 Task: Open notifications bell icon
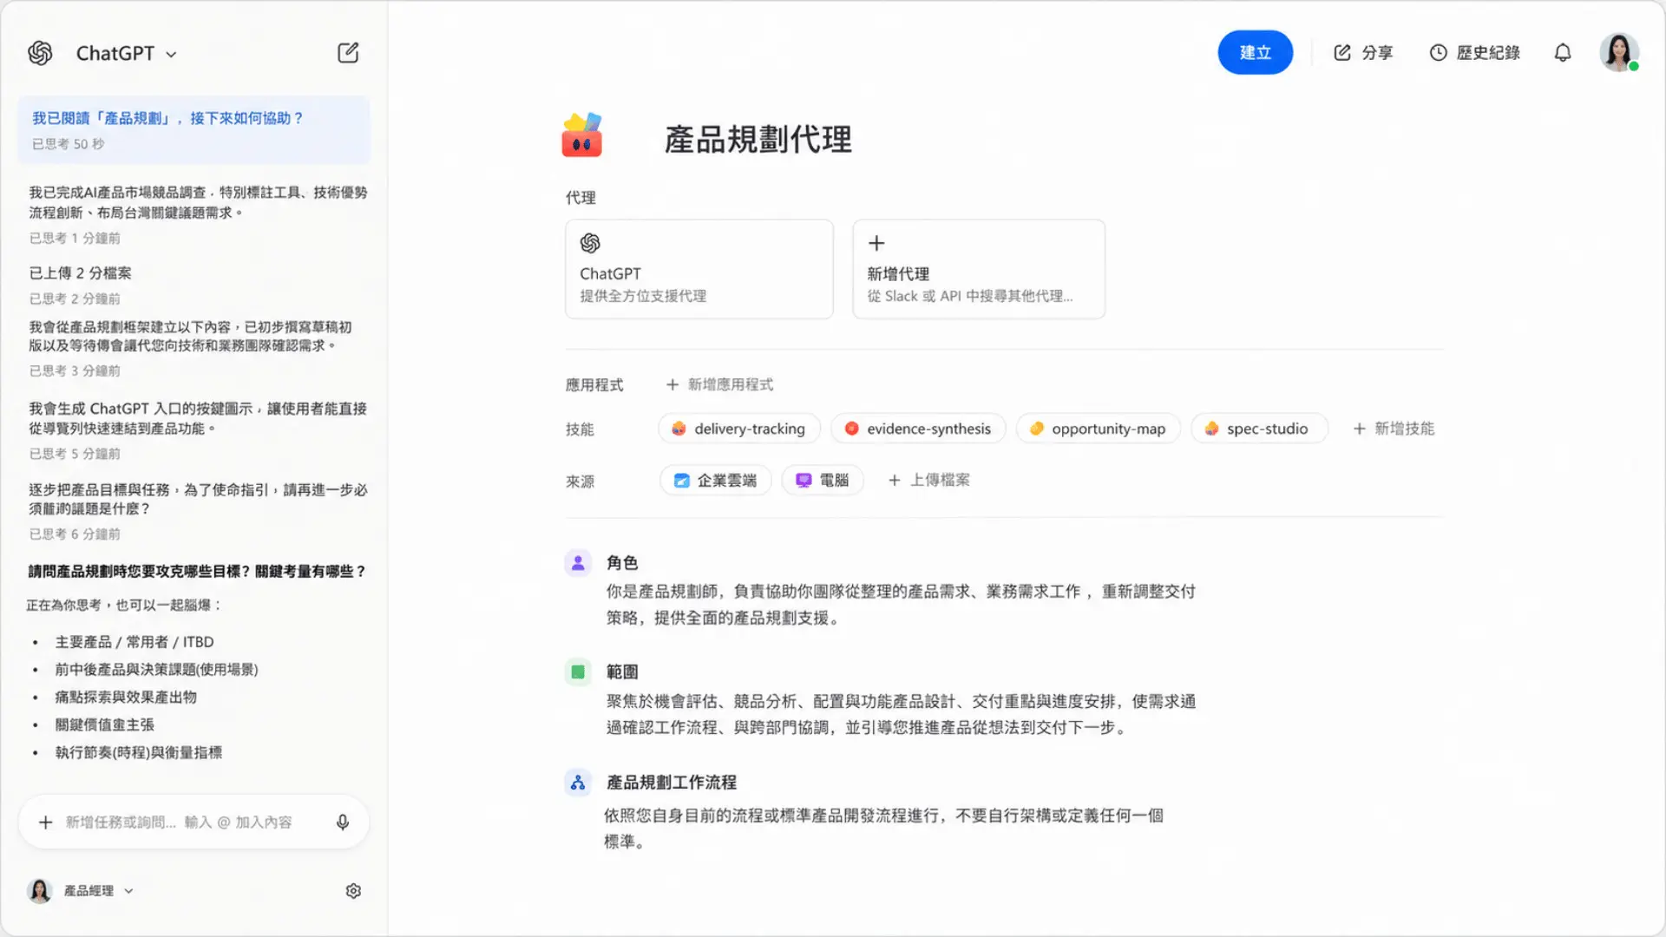point(1563,53)
